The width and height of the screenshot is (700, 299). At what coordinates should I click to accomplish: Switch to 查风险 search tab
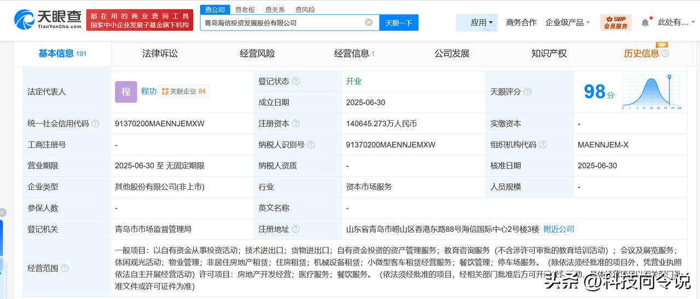(x=305, y=9)
